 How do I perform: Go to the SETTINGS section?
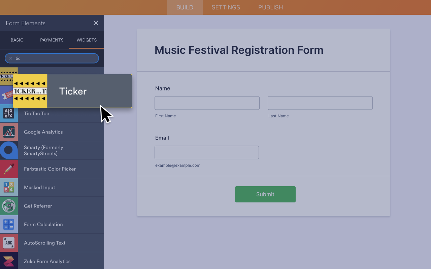pyautogui.click(x=225, y=7)
